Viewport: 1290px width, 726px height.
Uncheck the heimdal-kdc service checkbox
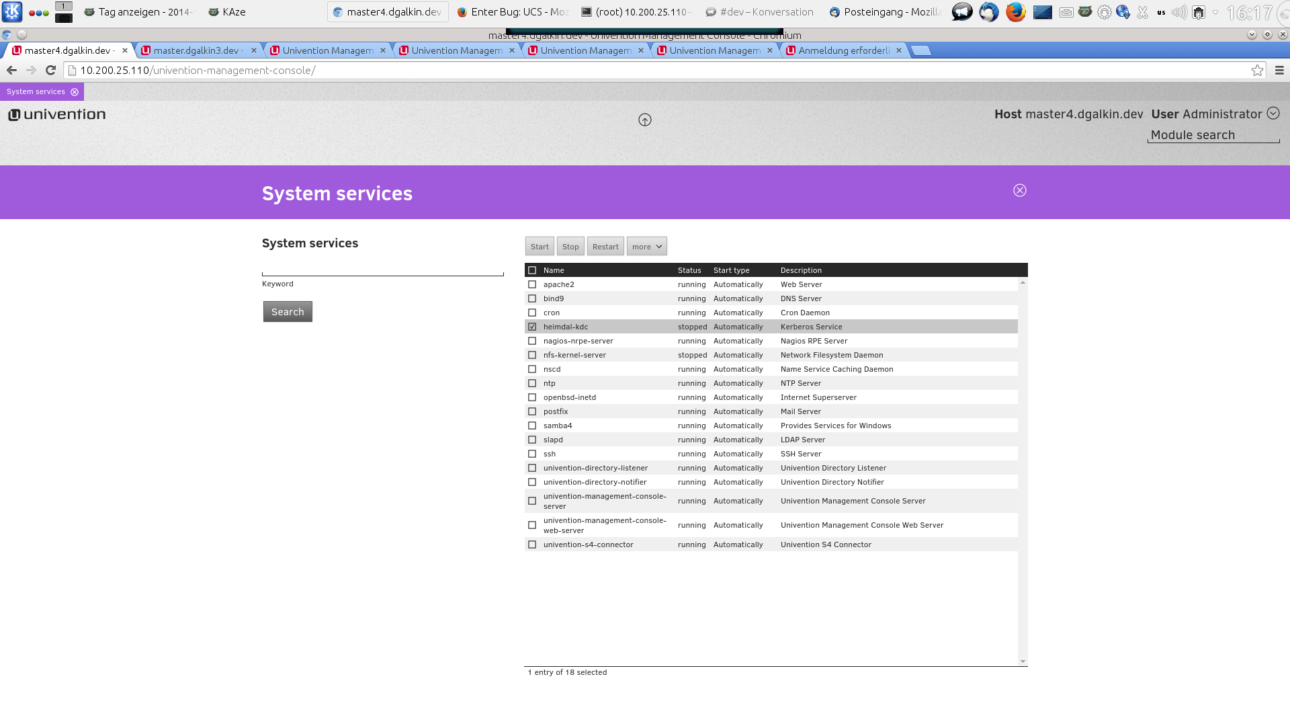pos(532,327)
